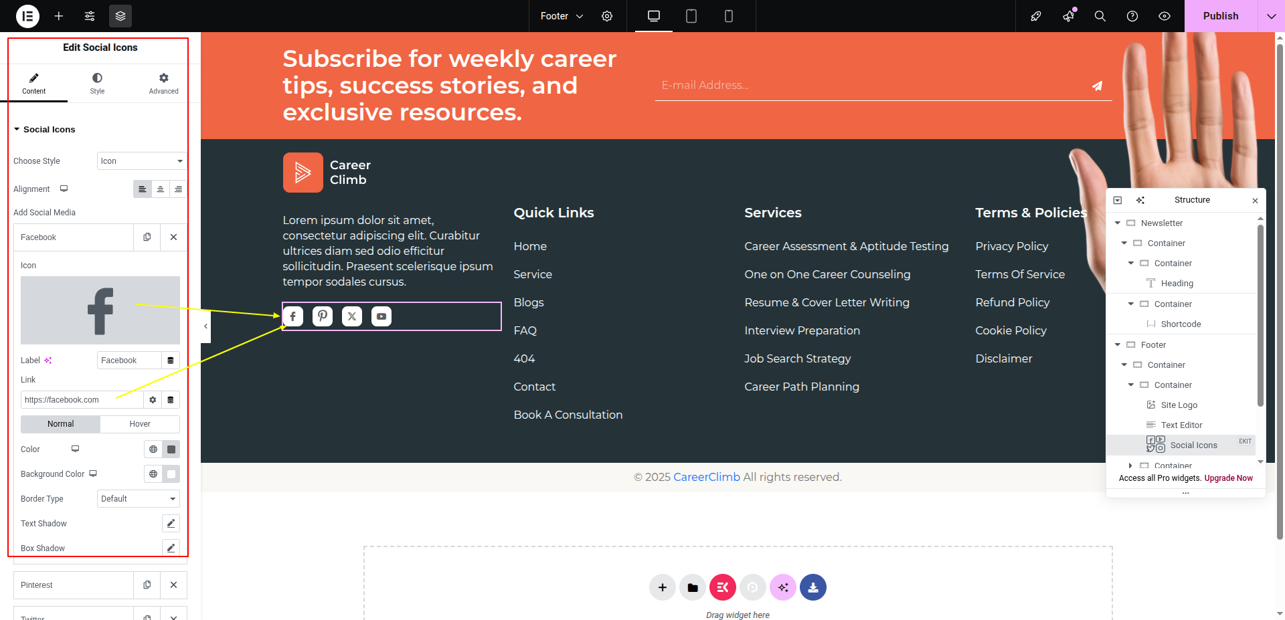Screen dimensions: 1285x620
Task: Remove the Facebook social item
Action: (x=173, y=237)
